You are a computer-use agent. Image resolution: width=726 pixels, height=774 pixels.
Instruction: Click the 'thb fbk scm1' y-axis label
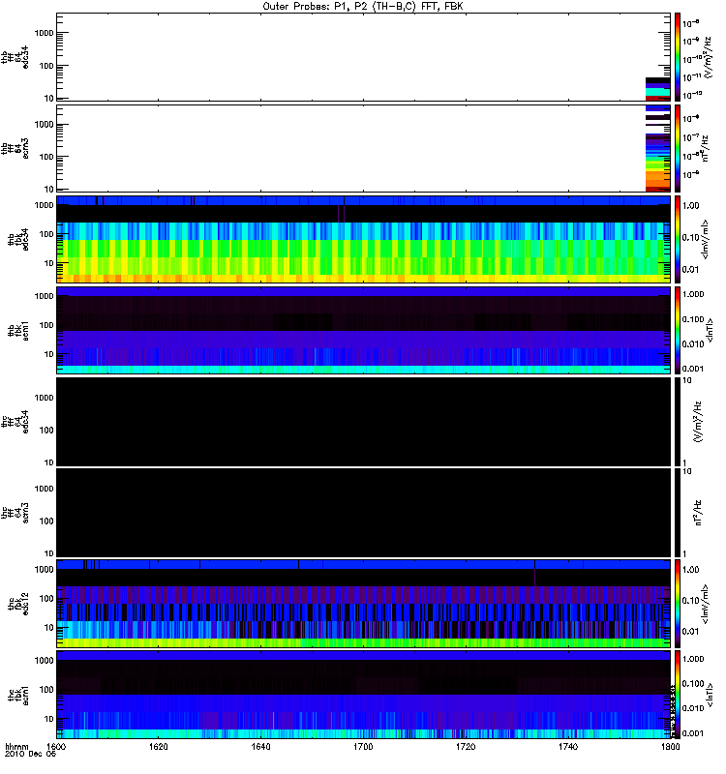(18, 331)
